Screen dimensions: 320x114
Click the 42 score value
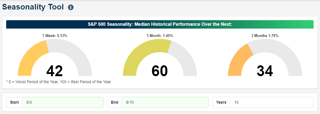(54, 71)
